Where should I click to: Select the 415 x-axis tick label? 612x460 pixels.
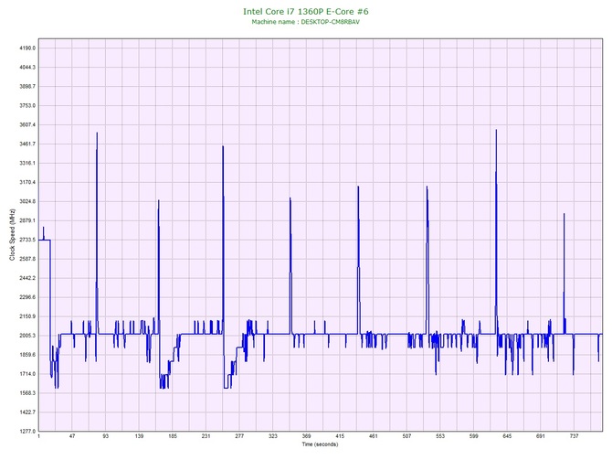point(340,436)
